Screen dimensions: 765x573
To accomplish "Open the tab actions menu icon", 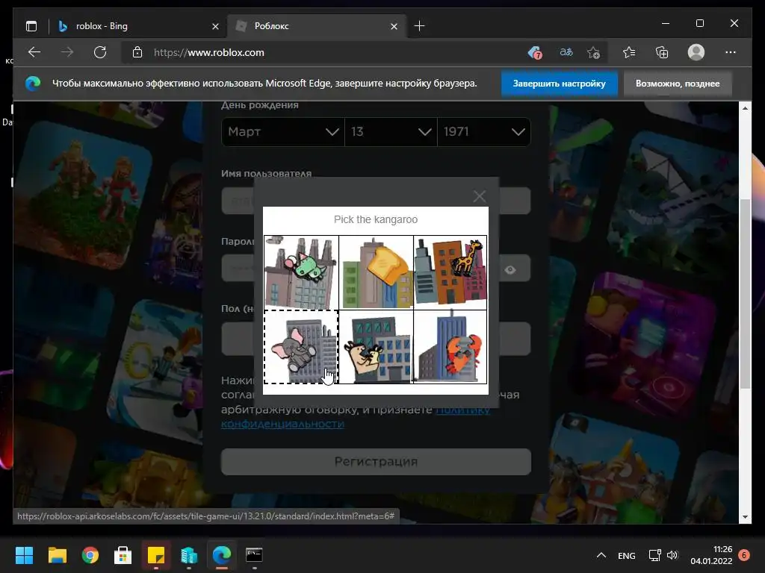I will click(31, 26).
